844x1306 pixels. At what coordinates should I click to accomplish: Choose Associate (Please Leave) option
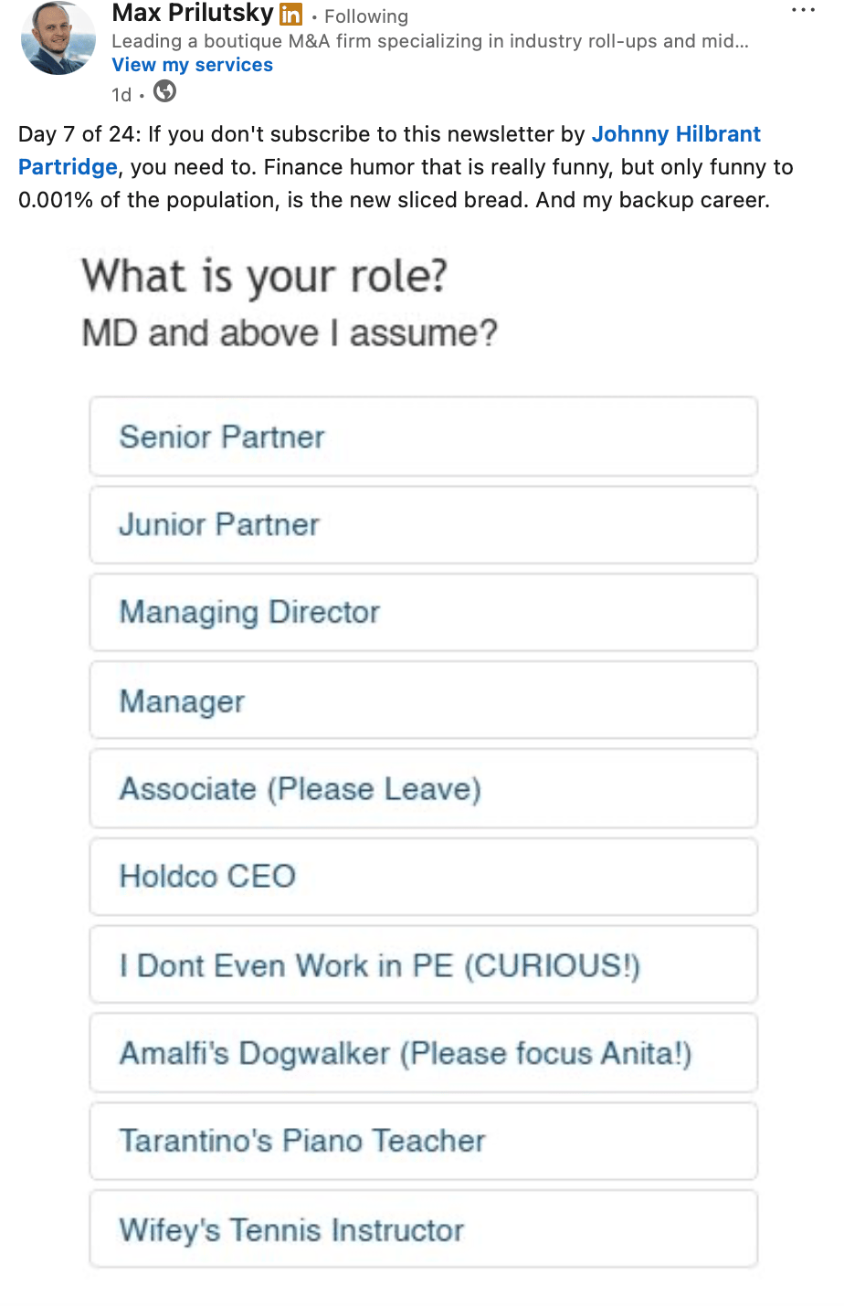click(x=423, y=789)
